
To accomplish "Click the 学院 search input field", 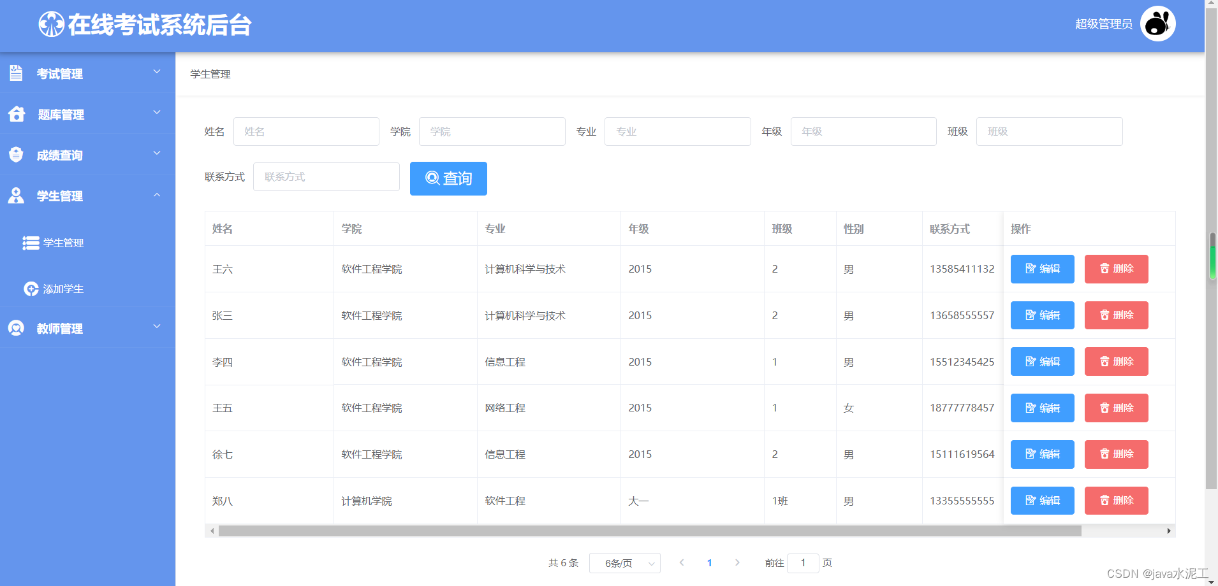I will click(492, 131).
